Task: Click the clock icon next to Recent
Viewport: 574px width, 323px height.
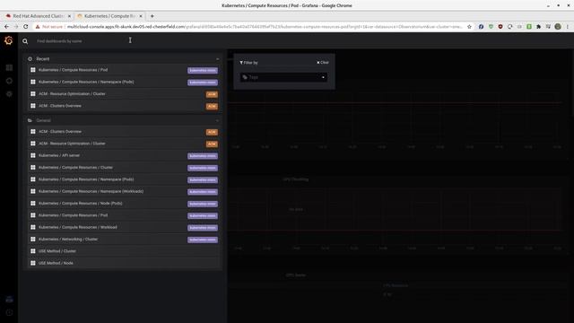Action: [30, 59]
